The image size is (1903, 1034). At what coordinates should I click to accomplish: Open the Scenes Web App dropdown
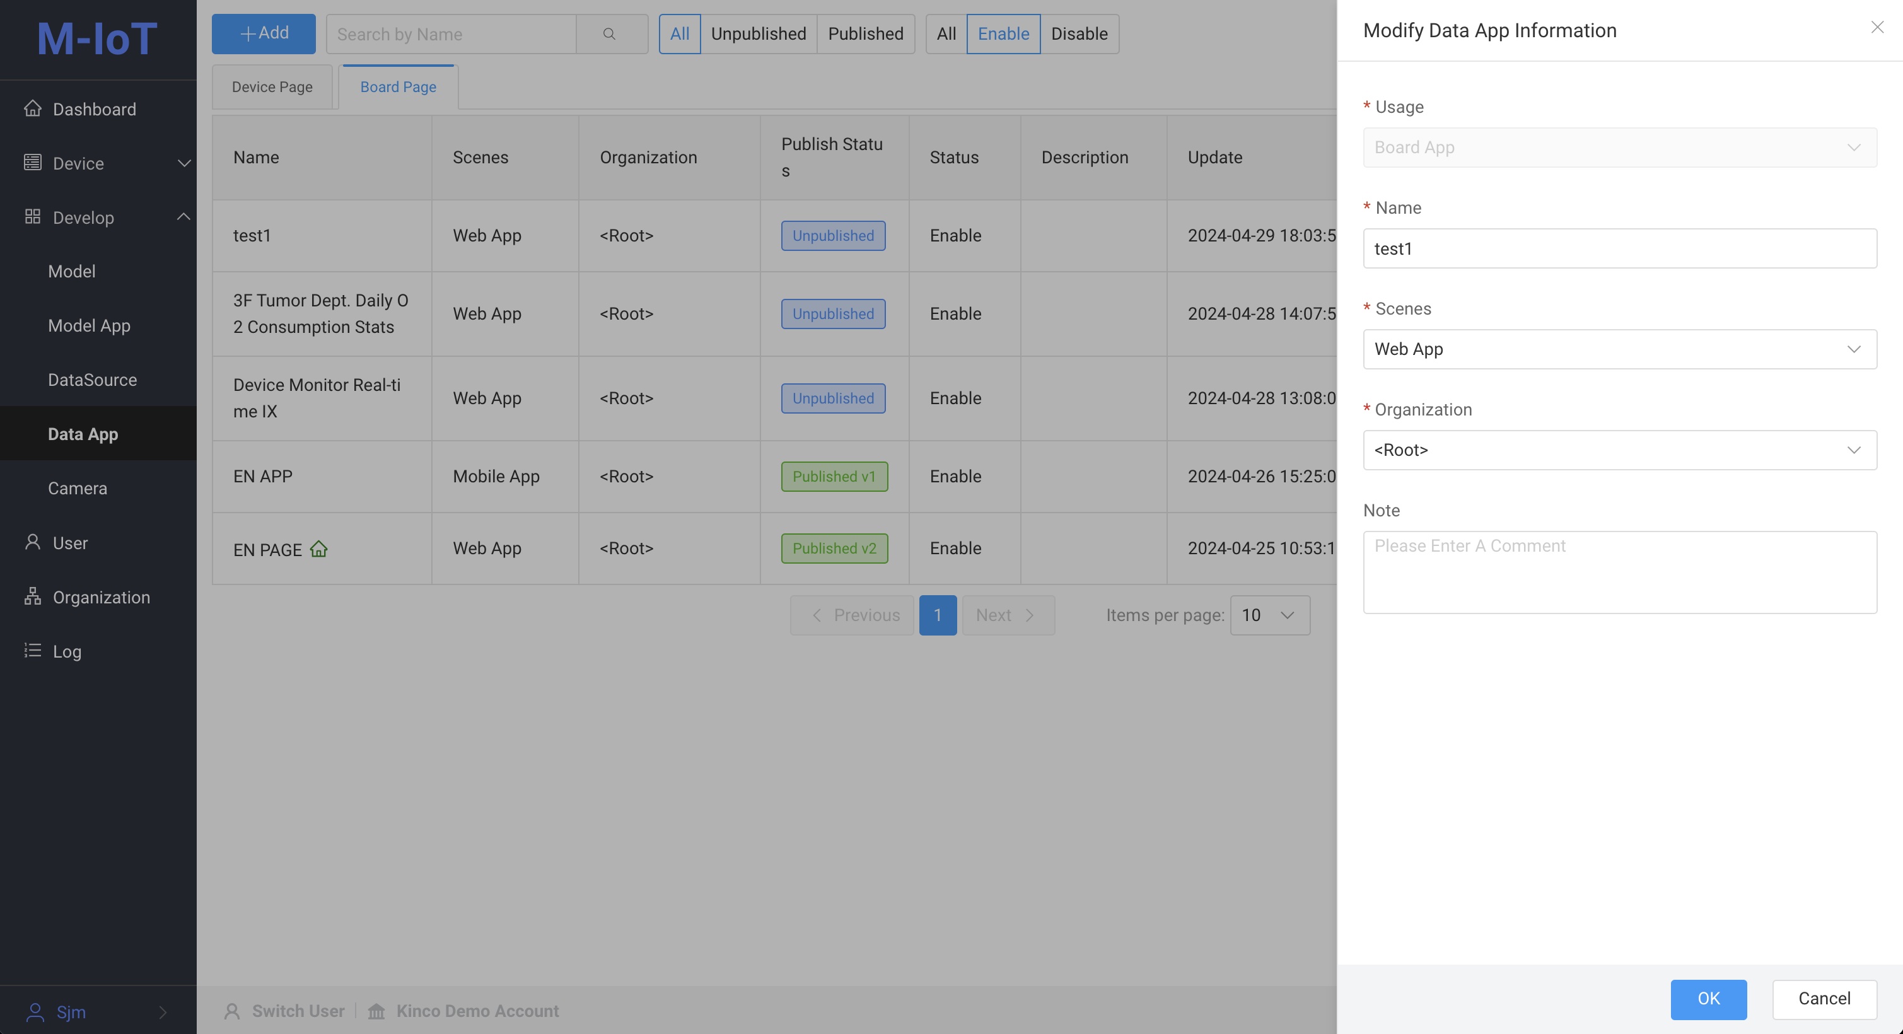(x=1619, y=349)
